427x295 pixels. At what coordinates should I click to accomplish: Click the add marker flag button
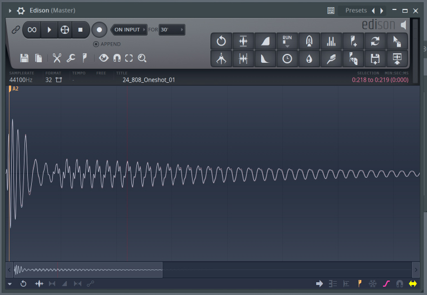(x=353, y=41)
